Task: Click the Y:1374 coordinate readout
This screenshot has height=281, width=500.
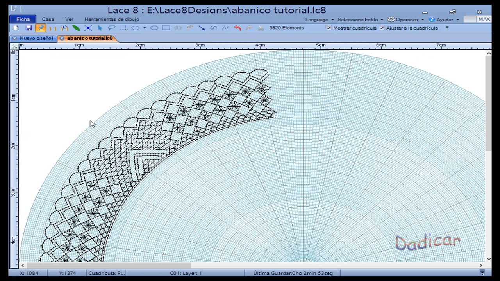Action: (67, 273)
